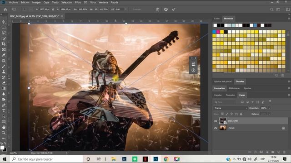The width and height of the screenshot is (291, 163).
Task: Open the Filtro menu
Action: [x=78, y=2]
